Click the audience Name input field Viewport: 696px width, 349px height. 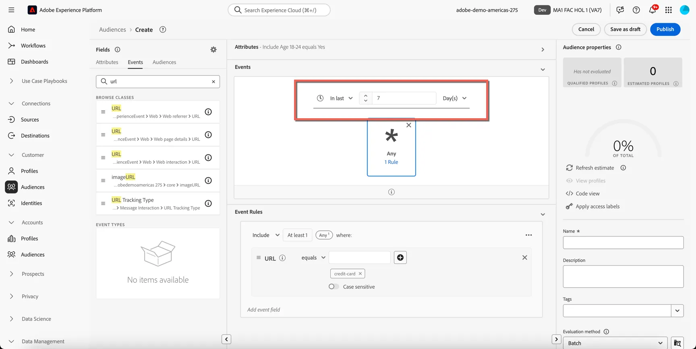[x=623, y=242]
